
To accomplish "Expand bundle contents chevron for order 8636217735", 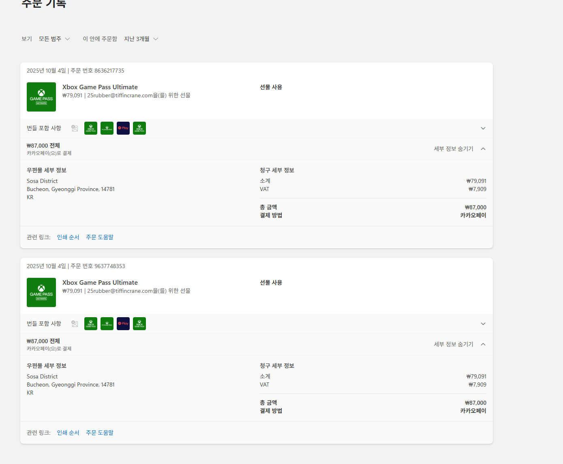I will (483, 128).
